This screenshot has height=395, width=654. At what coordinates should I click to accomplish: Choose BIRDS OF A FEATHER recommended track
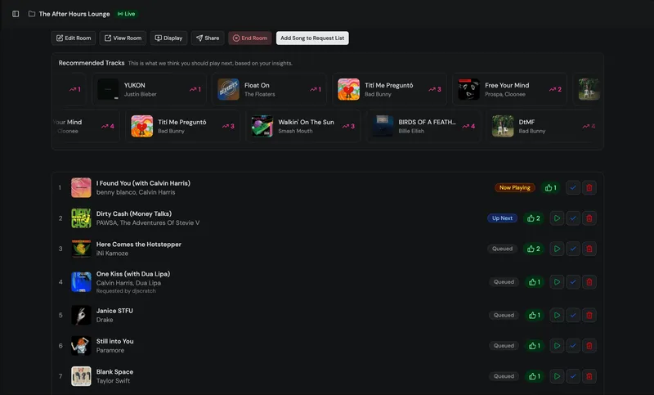(423, 126)
